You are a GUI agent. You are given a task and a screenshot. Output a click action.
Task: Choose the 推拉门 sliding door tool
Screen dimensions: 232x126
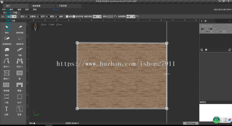[7, 73]
